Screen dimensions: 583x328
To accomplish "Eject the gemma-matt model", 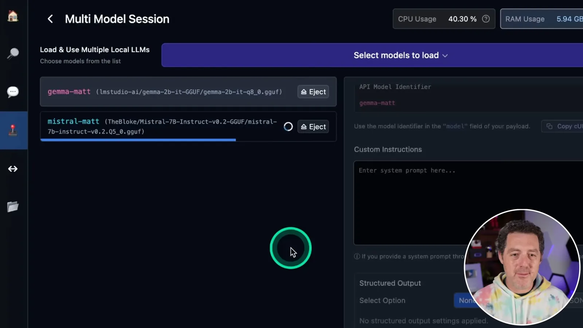I will tap(313, 92).
